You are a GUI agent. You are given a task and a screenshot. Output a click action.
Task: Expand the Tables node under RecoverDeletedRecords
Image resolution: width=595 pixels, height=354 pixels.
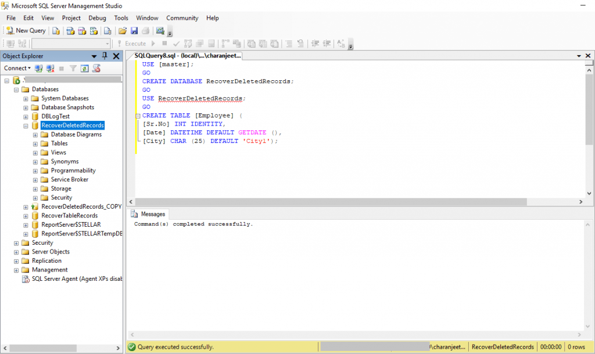pos(35,143)
